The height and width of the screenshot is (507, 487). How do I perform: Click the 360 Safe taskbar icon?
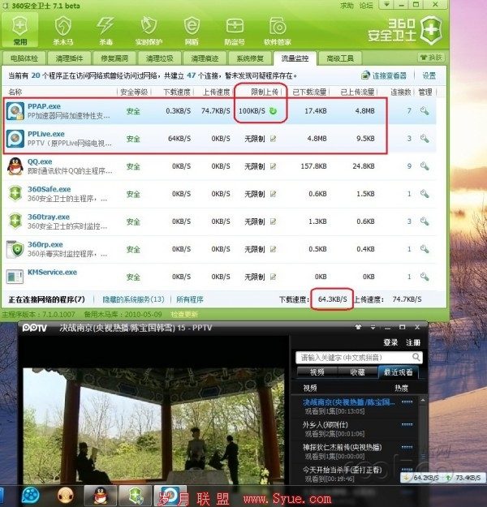pos(136,496)
